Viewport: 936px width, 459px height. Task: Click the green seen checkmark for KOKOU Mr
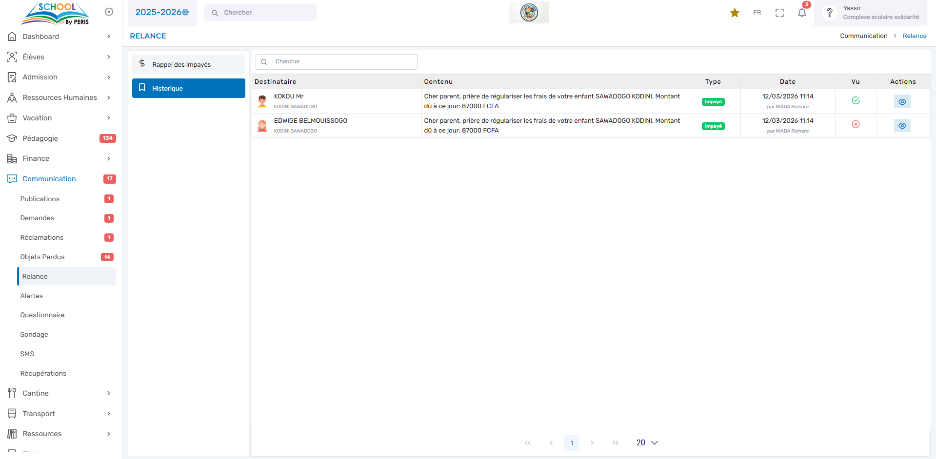tap(856, 100)
